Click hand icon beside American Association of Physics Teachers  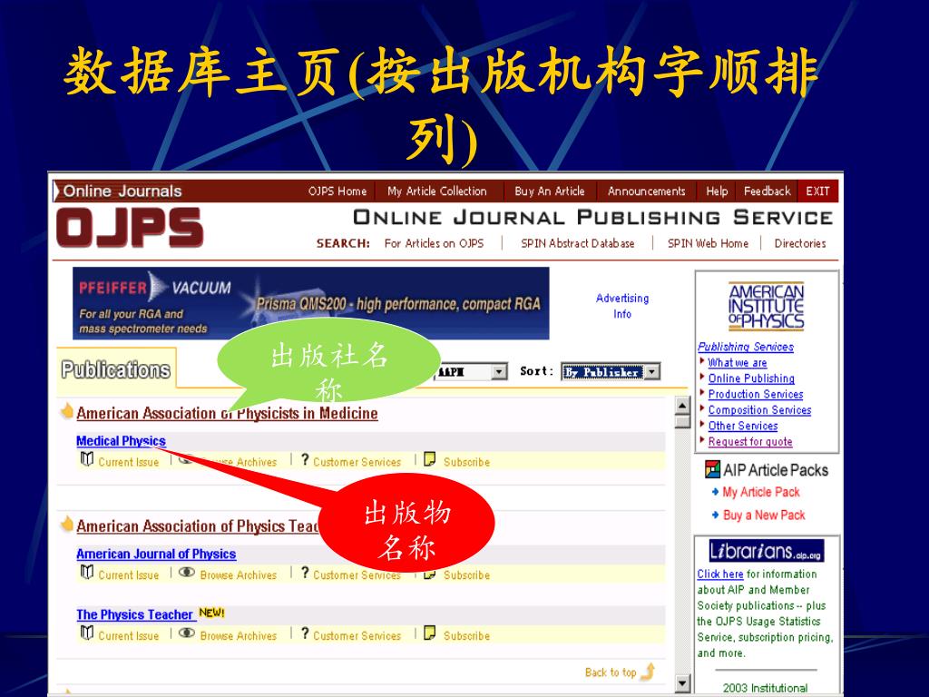tap(67, 524)
